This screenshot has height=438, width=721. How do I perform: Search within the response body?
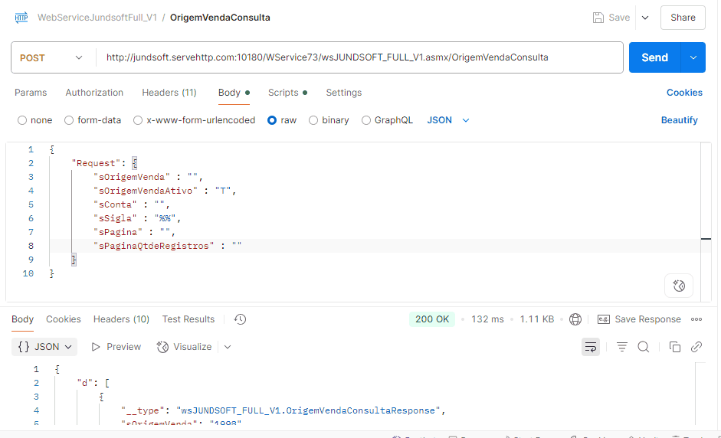644,347
